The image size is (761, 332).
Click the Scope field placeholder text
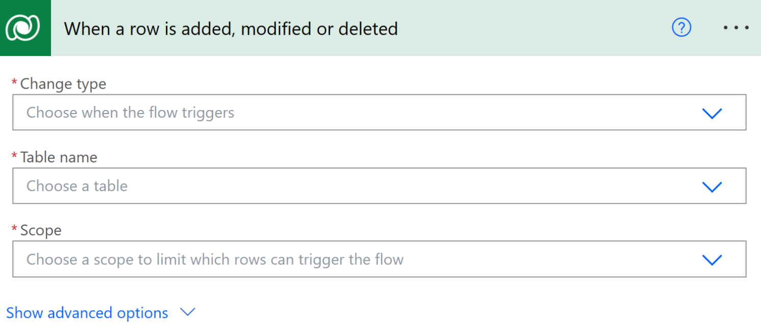point(214,259)
